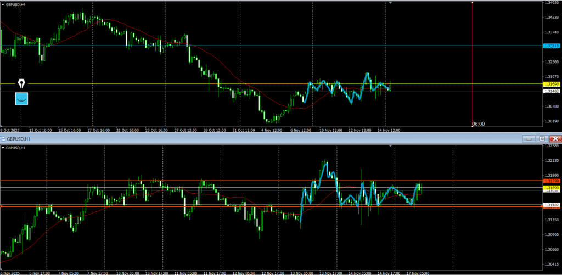The image size is (562, 275).
Task: Click the blue square icon below the pen
Action: pos(21,99)
